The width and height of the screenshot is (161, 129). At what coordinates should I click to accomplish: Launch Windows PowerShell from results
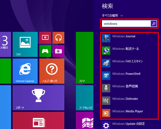point(130,75)
